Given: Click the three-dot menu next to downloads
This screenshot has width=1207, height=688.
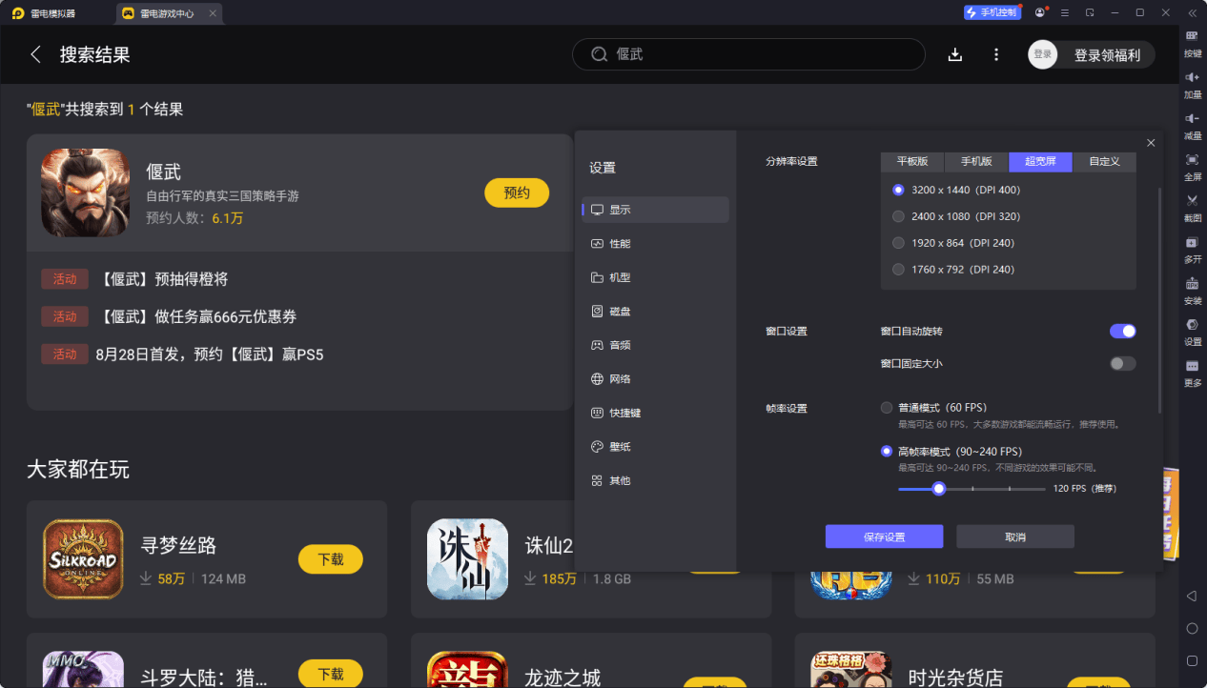Looking at the screenshot, I should pyautogui.click(x=995, y=54).
